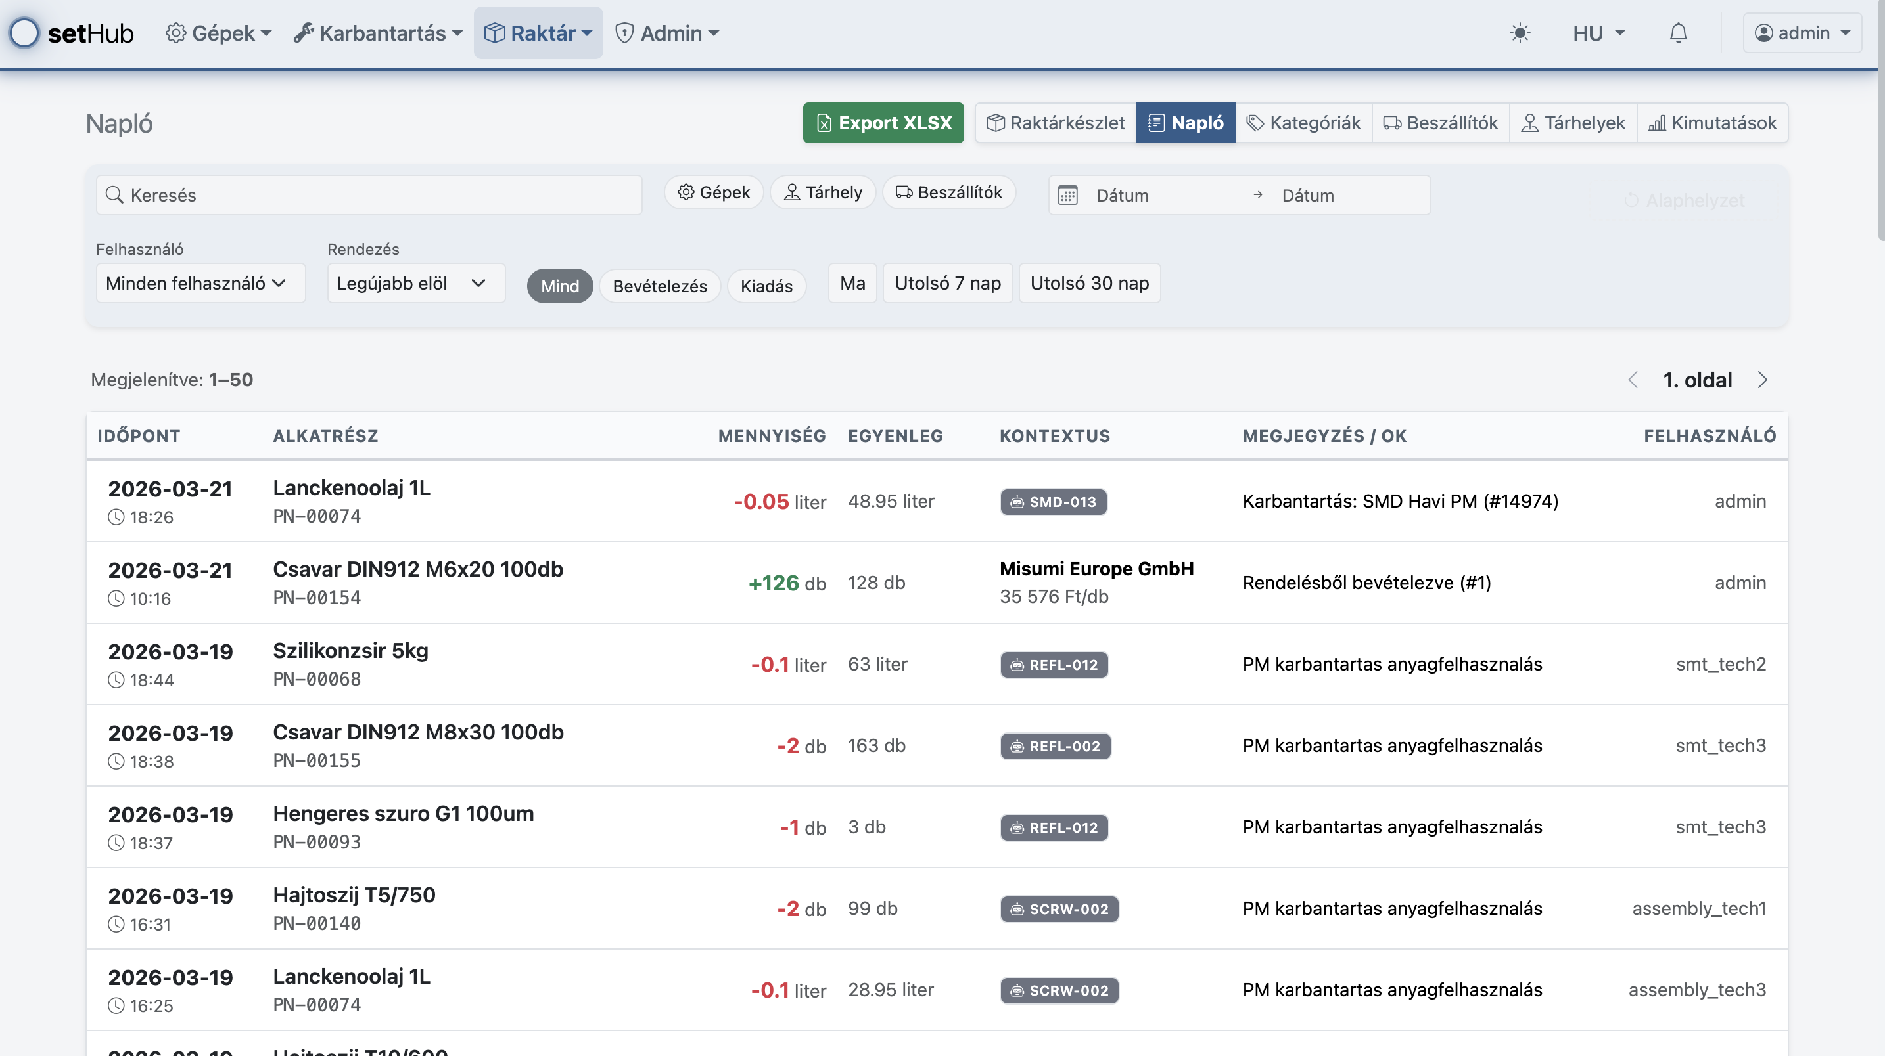This screenshot has width=1885, height=1056.
Task: Click SMD-013 machine badge
Action: click(1053, 502)
